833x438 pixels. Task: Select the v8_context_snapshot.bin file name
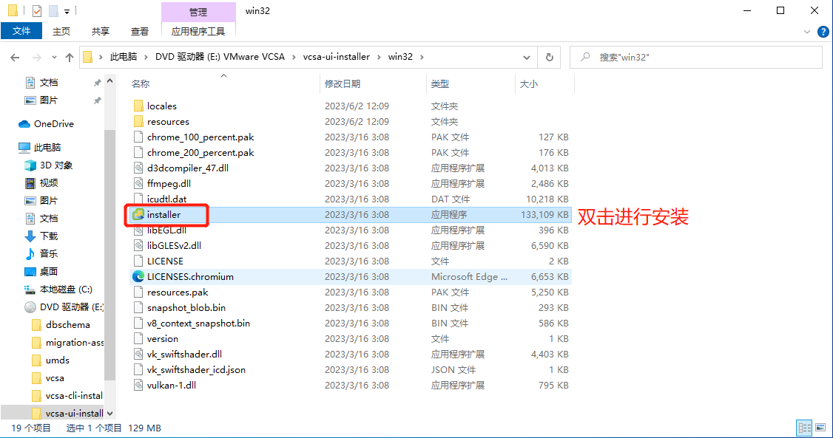pos(198,323)
